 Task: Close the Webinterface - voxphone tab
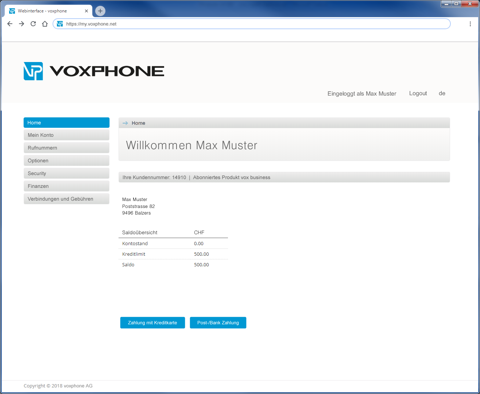(x=86, y=11)
